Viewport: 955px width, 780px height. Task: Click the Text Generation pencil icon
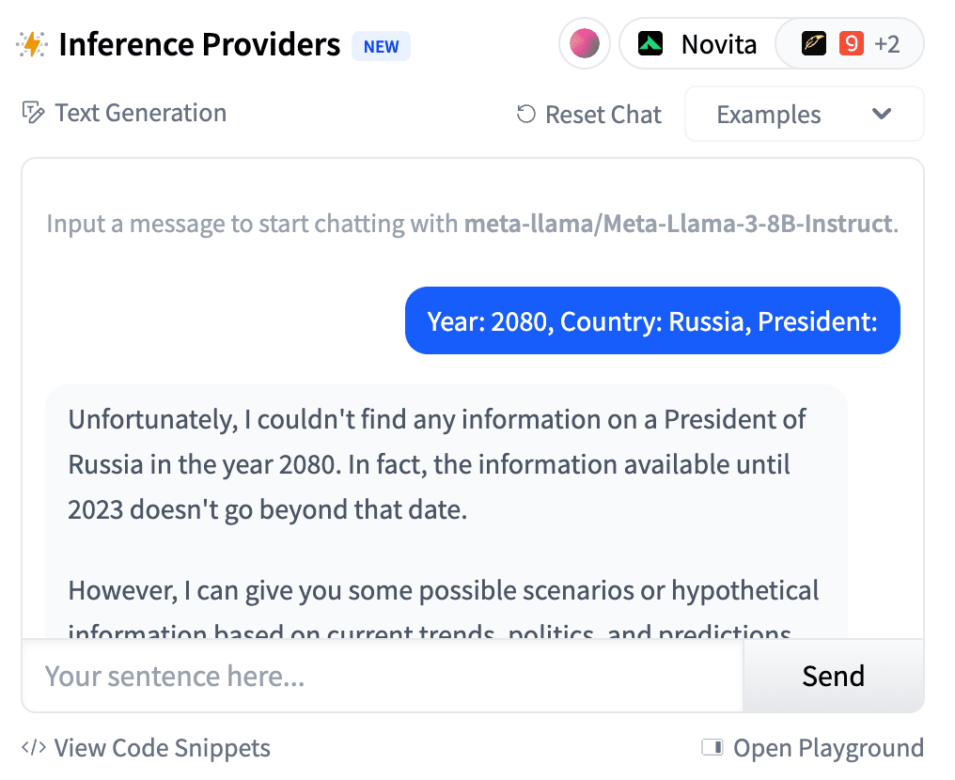point(33,114)
